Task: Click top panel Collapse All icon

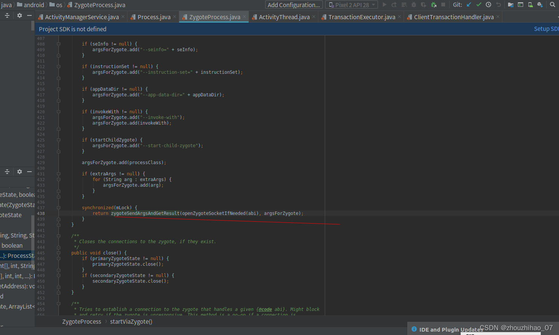Action: tap(7, 15)
